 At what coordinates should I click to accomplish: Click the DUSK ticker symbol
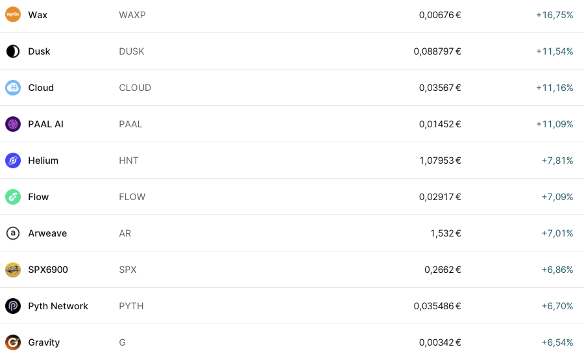coord(132,51)
